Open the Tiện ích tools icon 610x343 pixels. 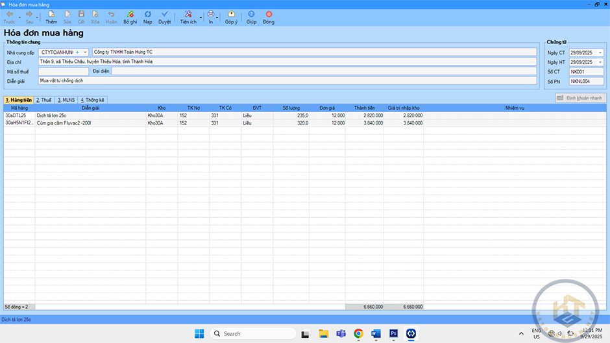coord(188,14)
